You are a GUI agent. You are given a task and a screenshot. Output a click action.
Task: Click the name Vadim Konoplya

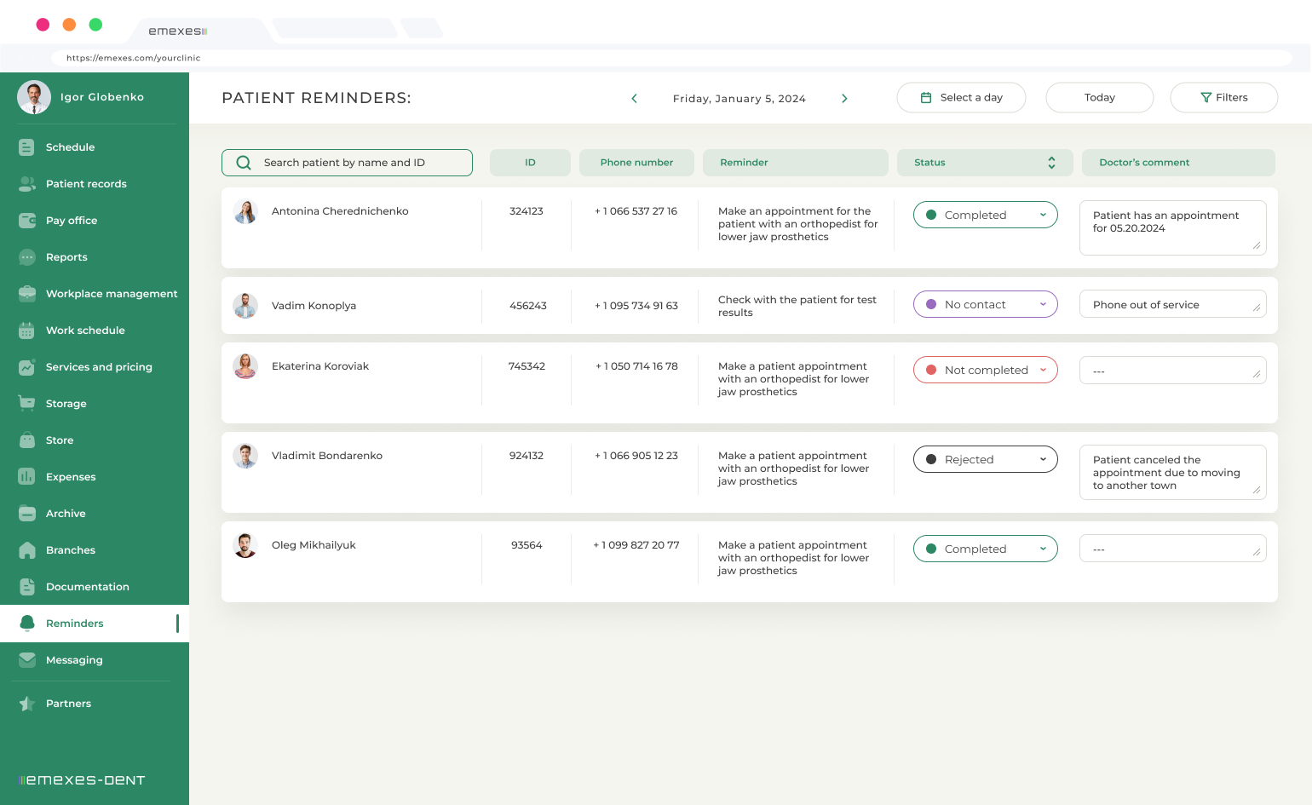(x=314, y=306)
